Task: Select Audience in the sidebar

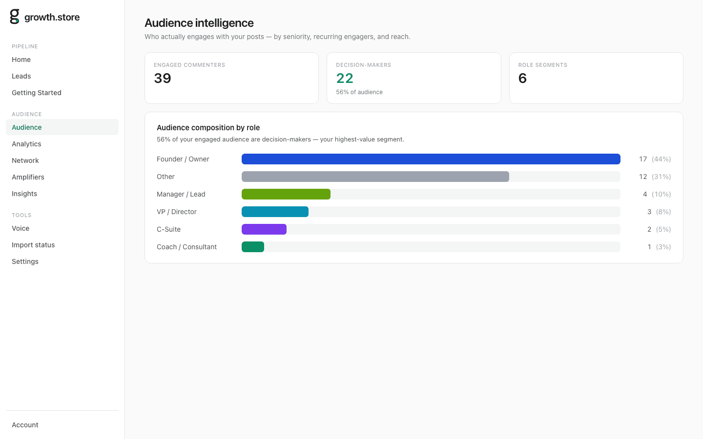Action: pyautogui.click(x=62, y=127)
